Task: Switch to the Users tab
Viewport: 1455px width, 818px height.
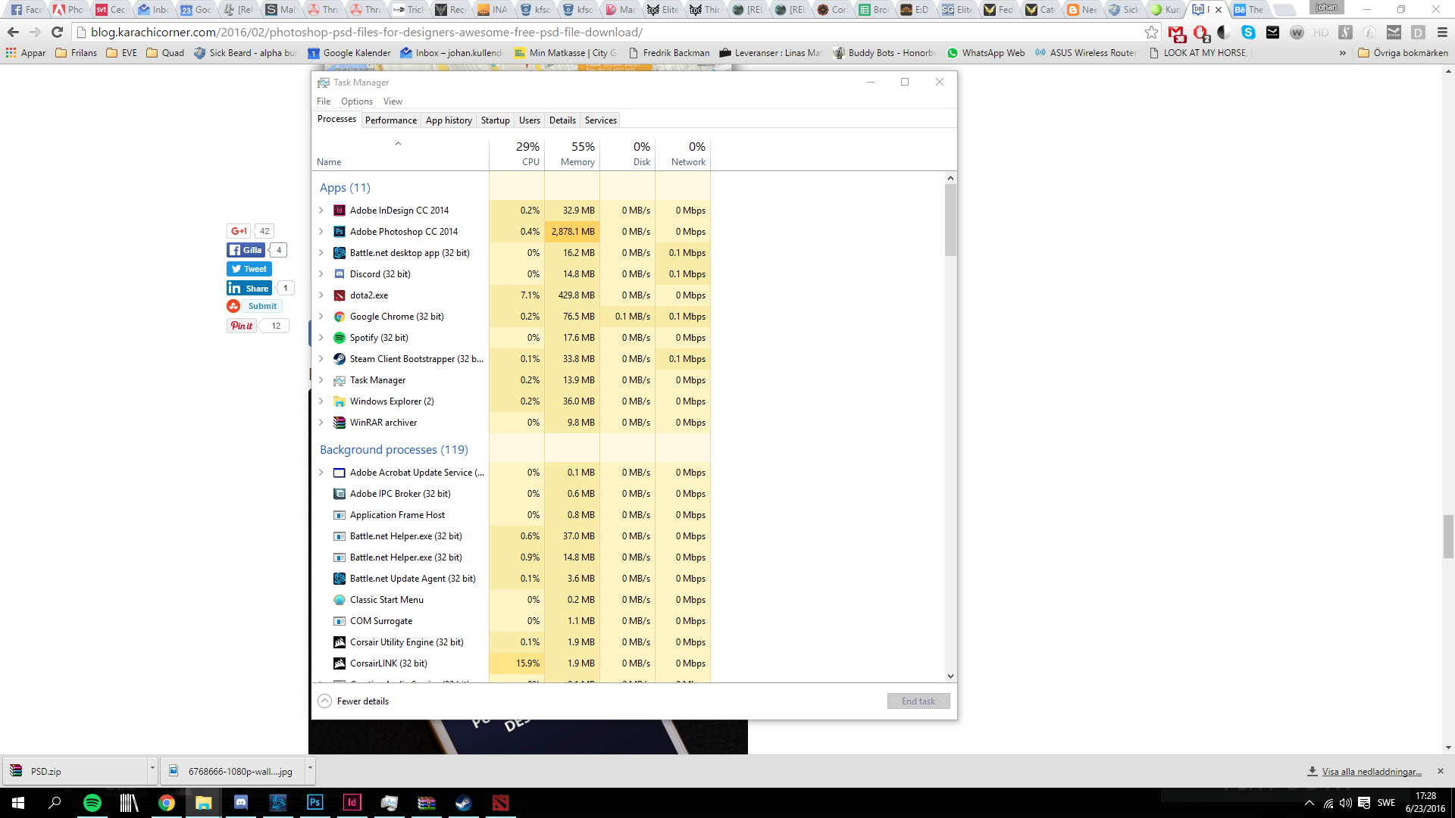Action: [530, 120]
